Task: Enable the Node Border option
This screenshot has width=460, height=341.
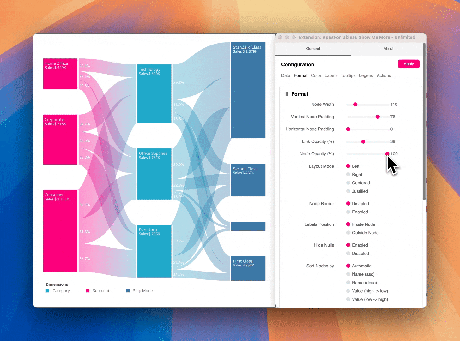Action: coord(348,212)
